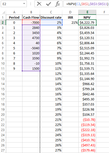Screen dimensions: 109x153
Task: Select the Period cell with value 9
Action: (14, 69)
